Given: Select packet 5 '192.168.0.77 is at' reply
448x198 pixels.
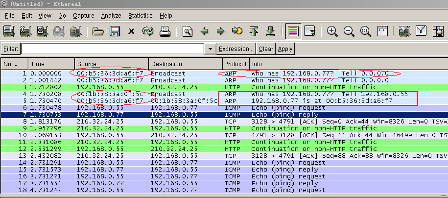Looking at the screenshot, I should (x=224, y=101).
